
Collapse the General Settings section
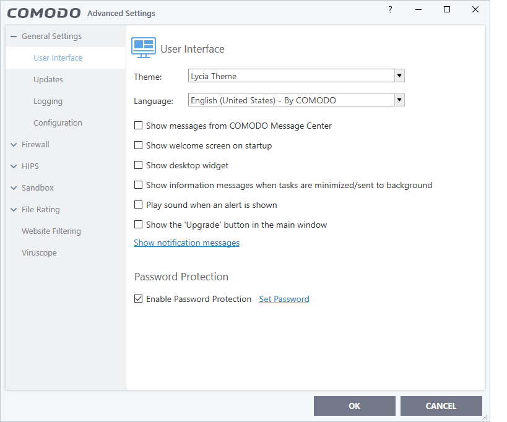pos(14,37)
